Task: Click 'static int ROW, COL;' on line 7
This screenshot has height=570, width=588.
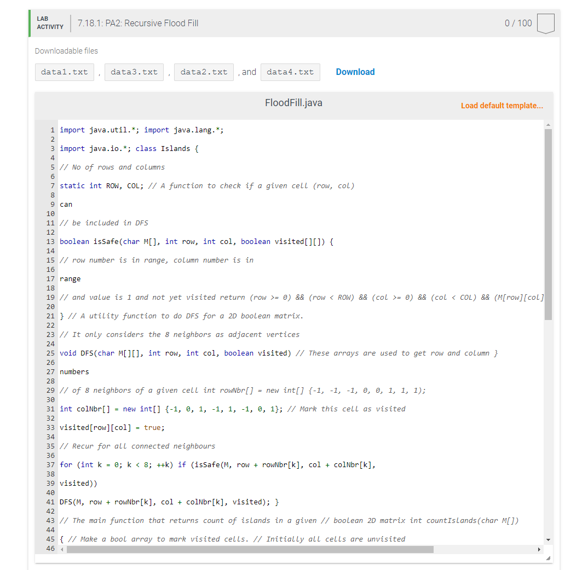Action: (102, 186)
